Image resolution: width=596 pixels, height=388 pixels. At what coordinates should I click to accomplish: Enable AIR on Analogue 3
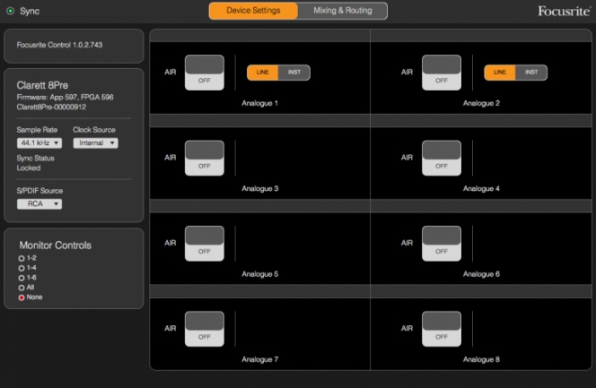[205, 158]
